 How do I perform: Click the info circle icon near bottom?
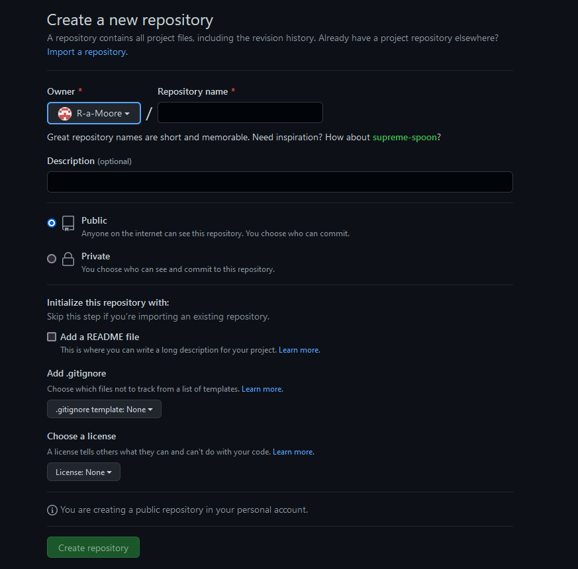(x=52, y=509)
